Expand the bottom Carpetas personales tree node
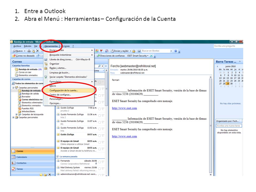This screenshot has height=192, width=256. (13, 117)
